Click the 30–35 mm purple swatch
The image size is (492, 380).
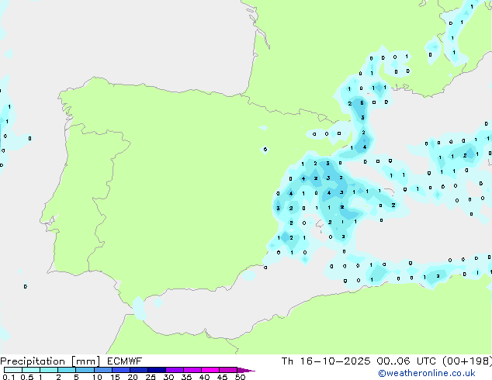tap(175, 370)
